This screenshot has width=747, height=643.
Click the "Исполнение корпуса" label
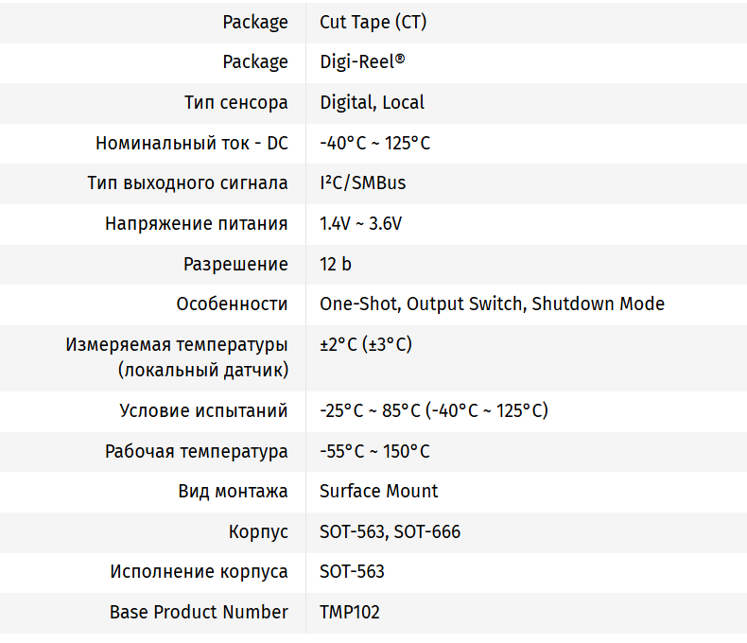click(199, 571)
